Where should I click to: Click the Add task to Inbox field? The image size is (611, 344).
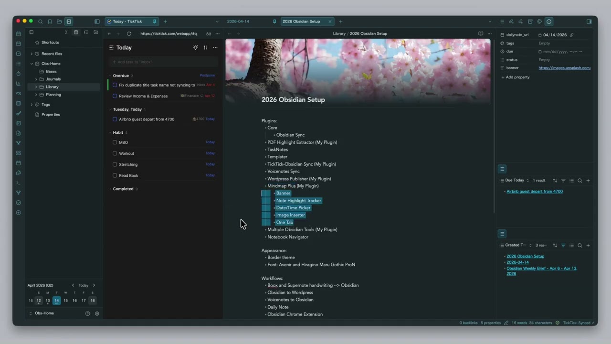163,62
